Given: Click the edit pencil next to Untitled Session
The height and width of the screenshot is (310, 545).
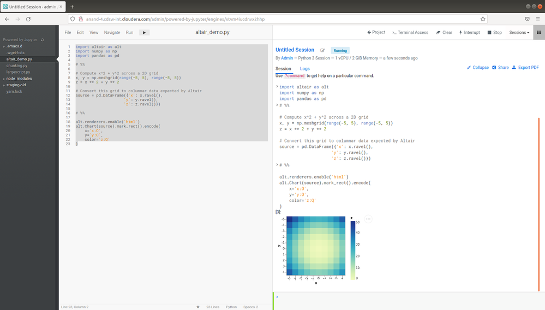Looking at the screenshot, I should click(322, 50).
